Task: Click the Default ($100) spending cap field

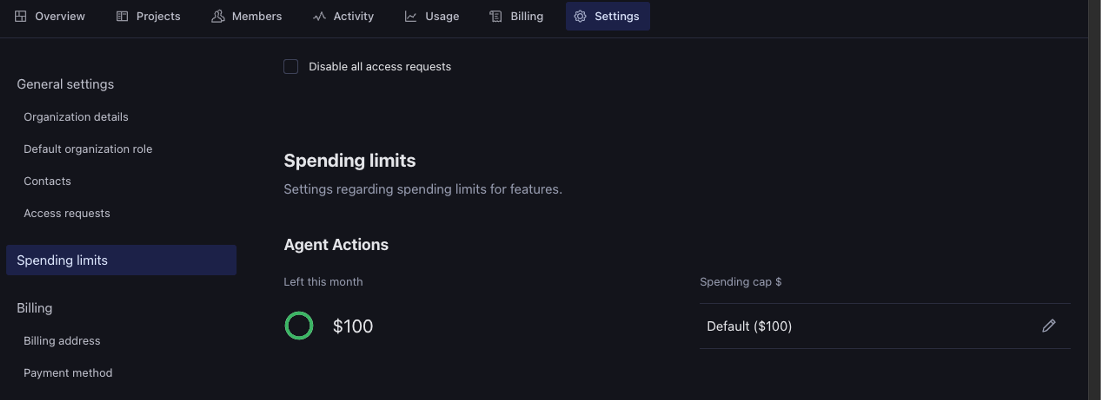Action: [749, 326]
